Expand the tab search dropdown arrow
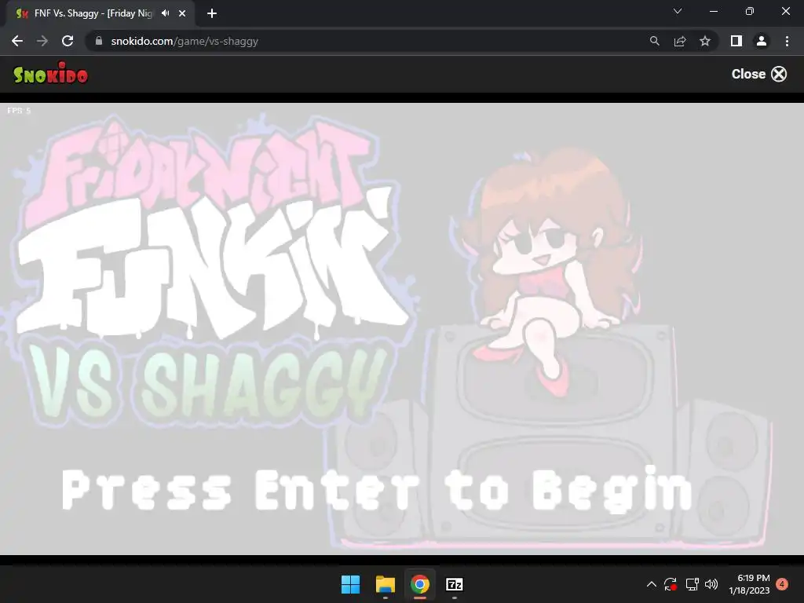Viewport: 804px width, 603px height. 678,11
